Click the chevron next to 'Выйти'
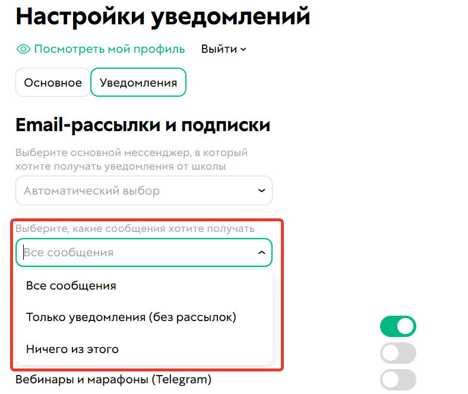Viewport: 468px width, 394px height. pos(244,49)
